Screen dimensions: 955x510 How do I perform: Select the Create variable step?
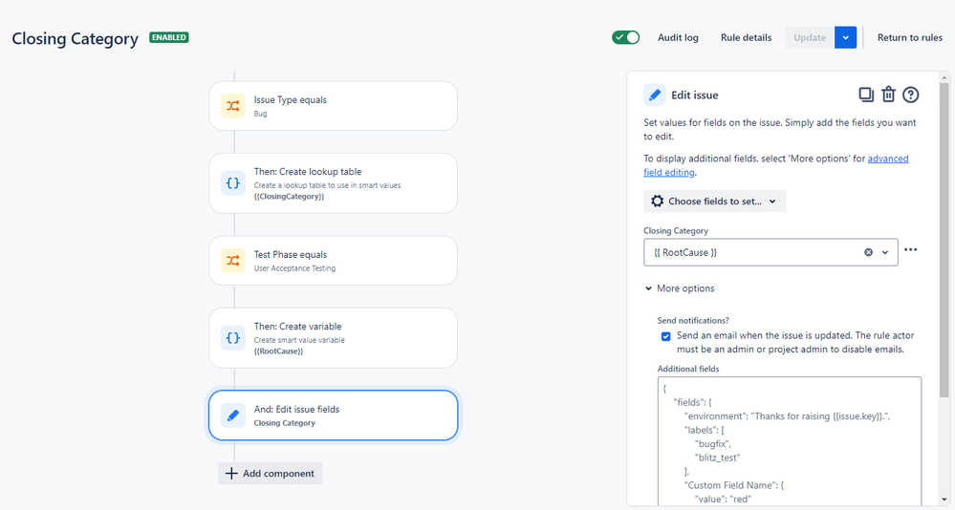(334, 338)
